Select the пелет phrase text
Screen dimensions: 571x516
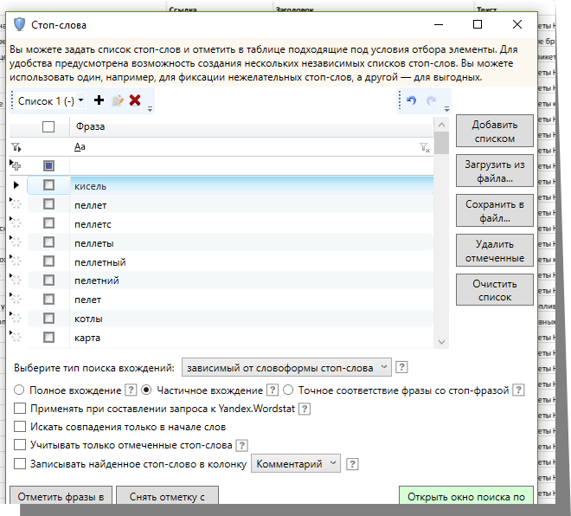pyautogui.click(x=87, y=300)
